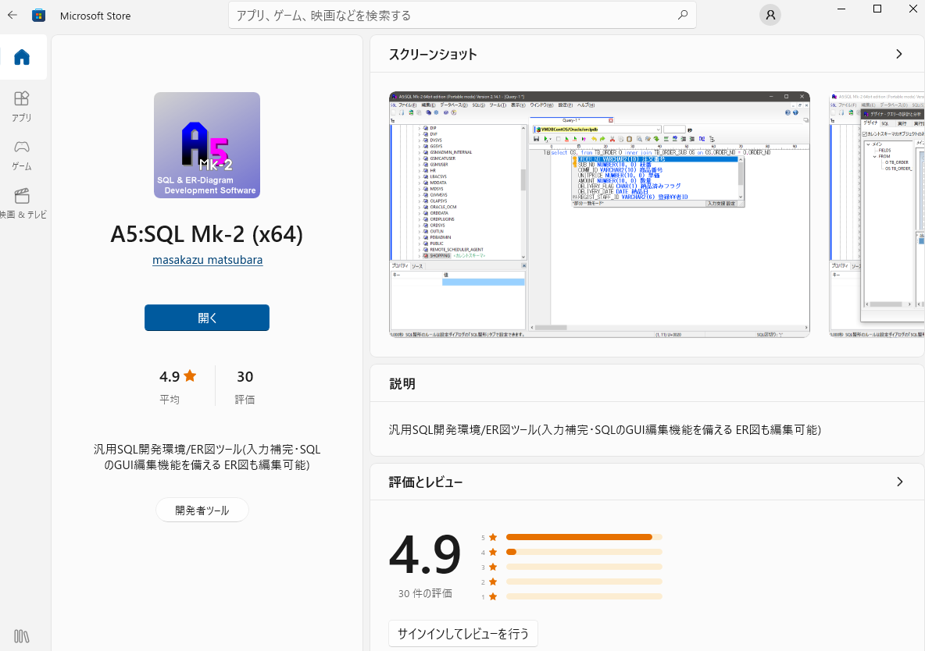Image resolution: width=925 pixels, height=651 pixels.
Task: Click the 評価とレビュー heading
Action: 426,482
